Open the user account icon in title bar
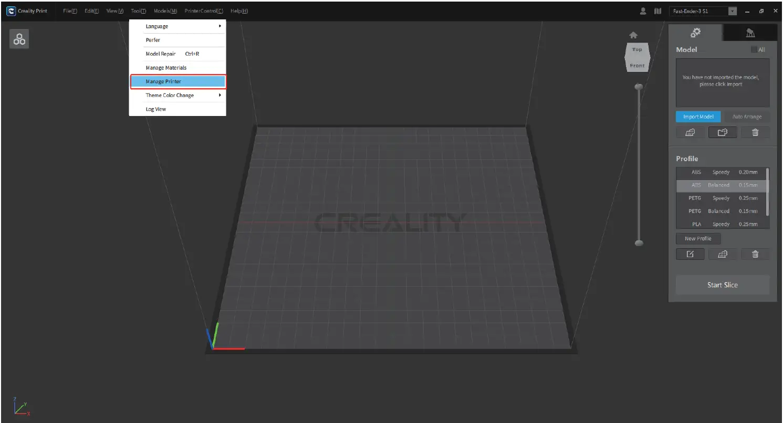The image size is (783, 423). click(643, 10)
